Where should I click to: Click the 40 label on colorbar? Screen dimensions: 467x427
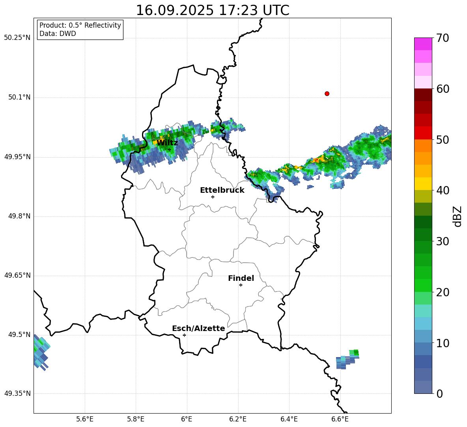point(442,190)
